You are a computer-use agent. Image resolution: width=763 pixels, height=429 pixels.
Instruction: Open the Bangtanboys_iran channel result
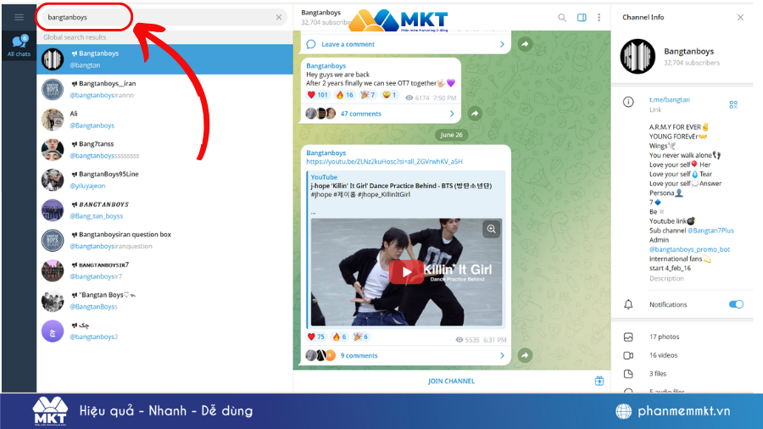pos(165,90)
